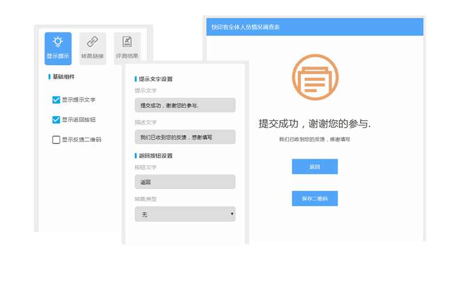The image size is (457, 293).
Task: Click the small arrow on the 转跳类型 select
Action: coord(232,214)
